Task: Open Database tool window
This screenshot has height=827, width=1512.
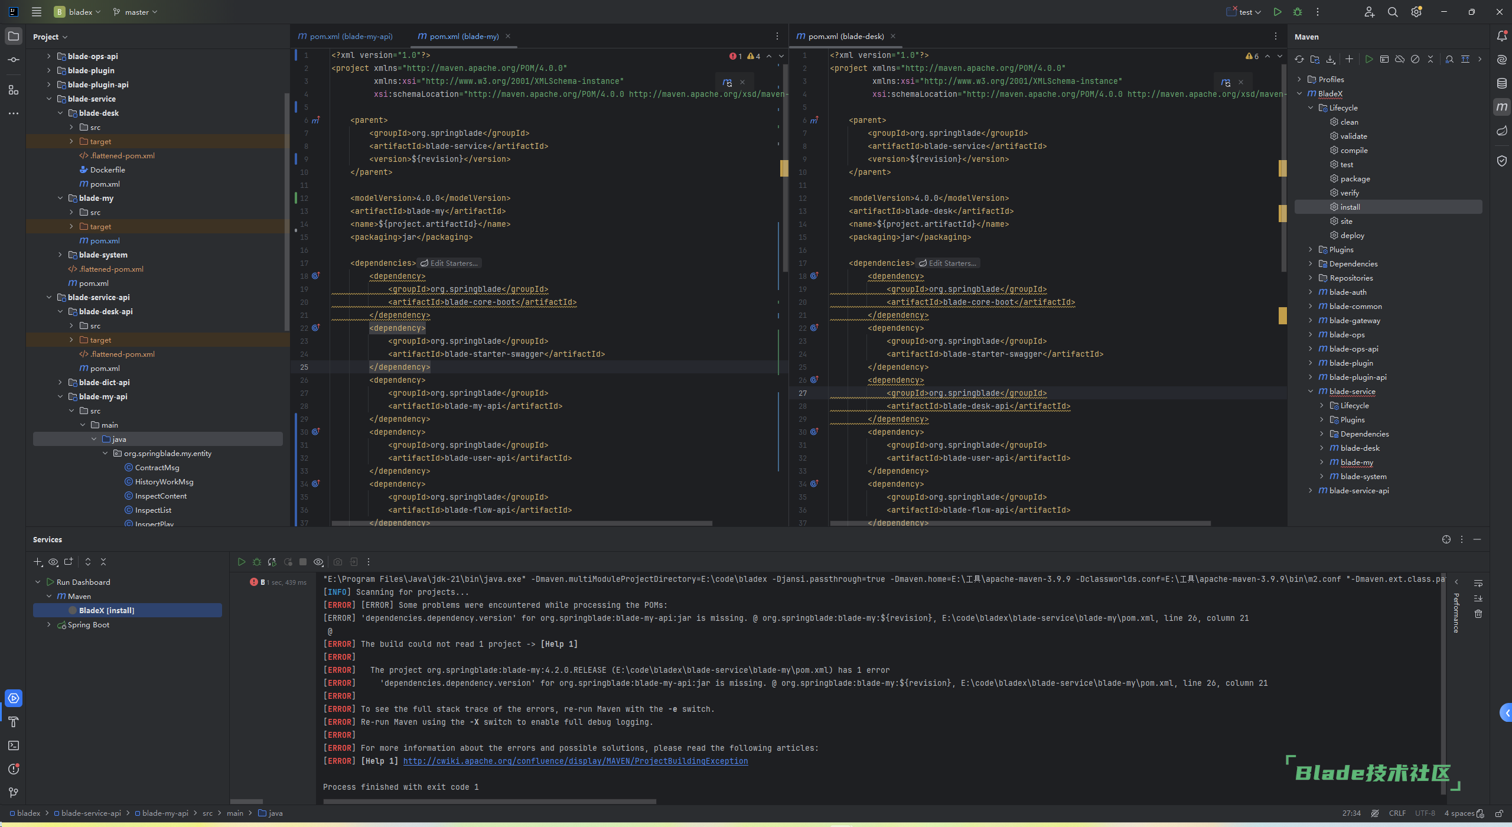Action: pos(1501,83)
